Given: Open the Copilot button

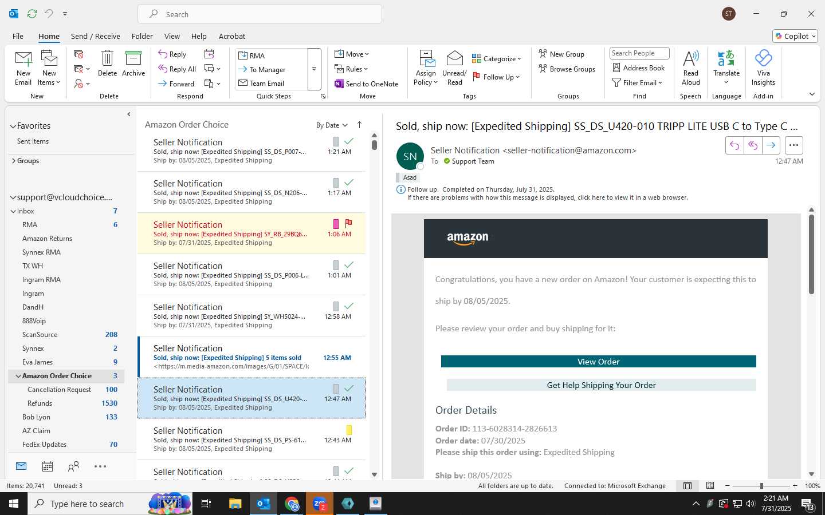Looking at the screenshot, I should point(795,36).
